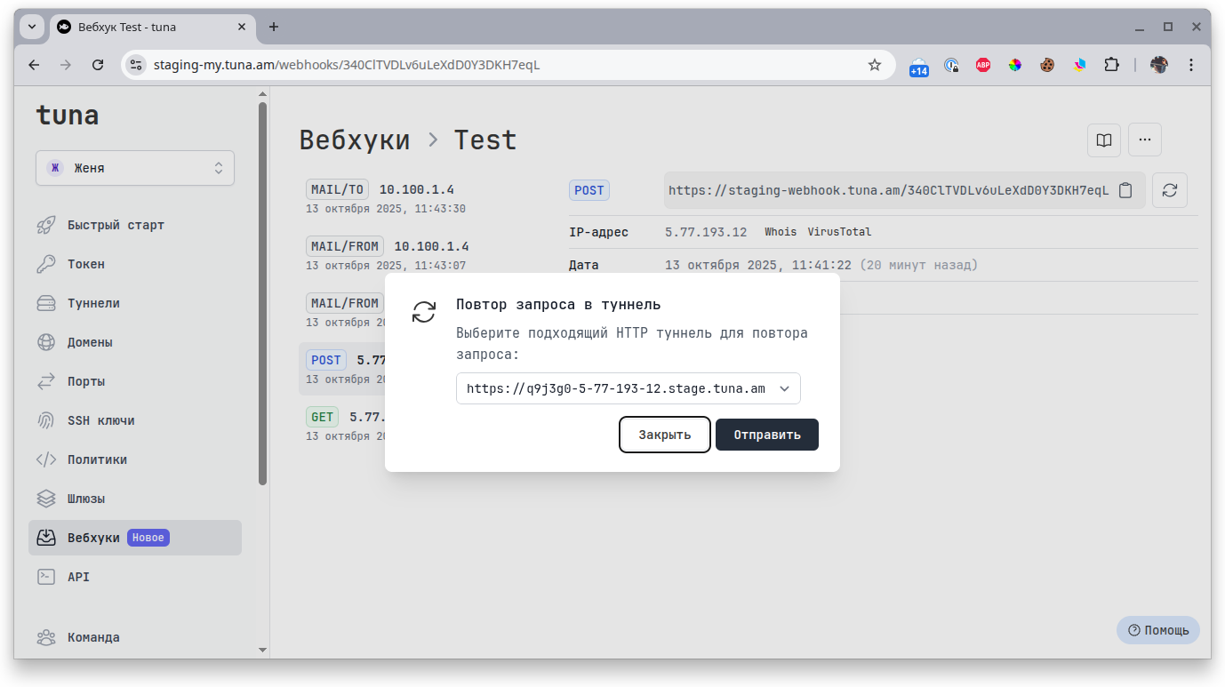
Task: Open the Whois lookup link
Action: [781, 232]
